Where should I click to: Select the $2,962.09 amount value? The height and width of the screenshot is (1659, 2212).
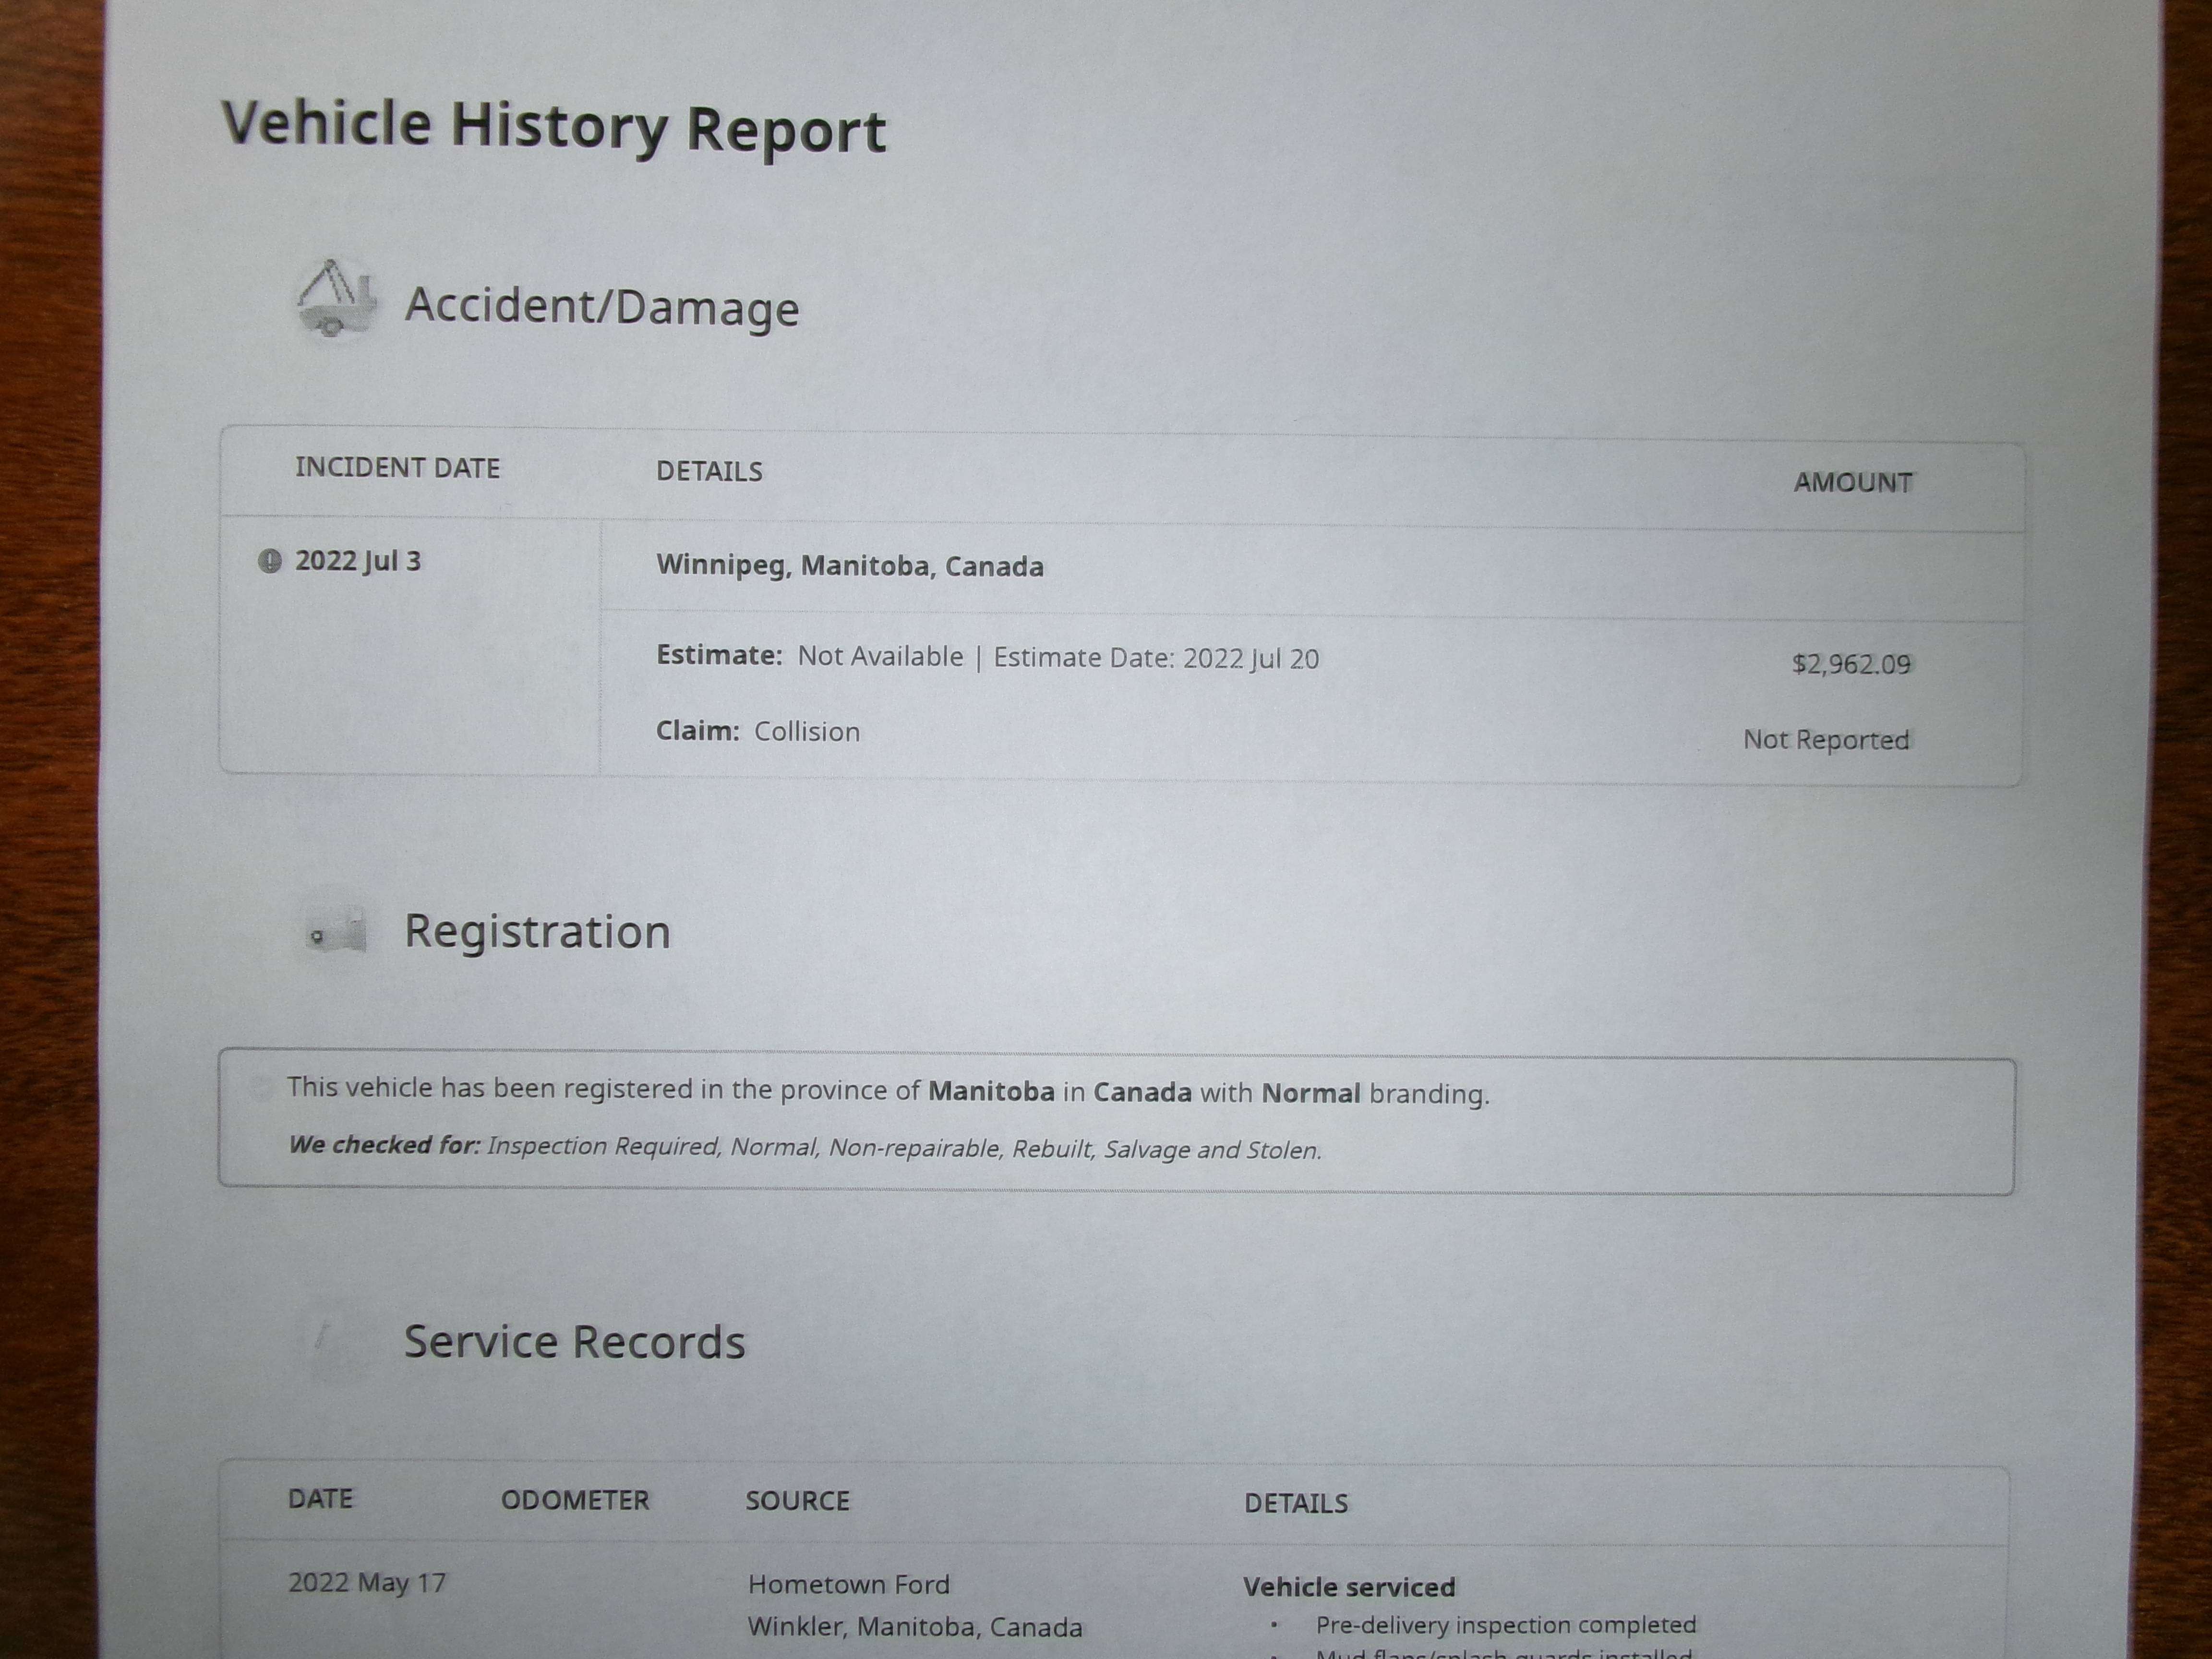tap(1851, 664)
